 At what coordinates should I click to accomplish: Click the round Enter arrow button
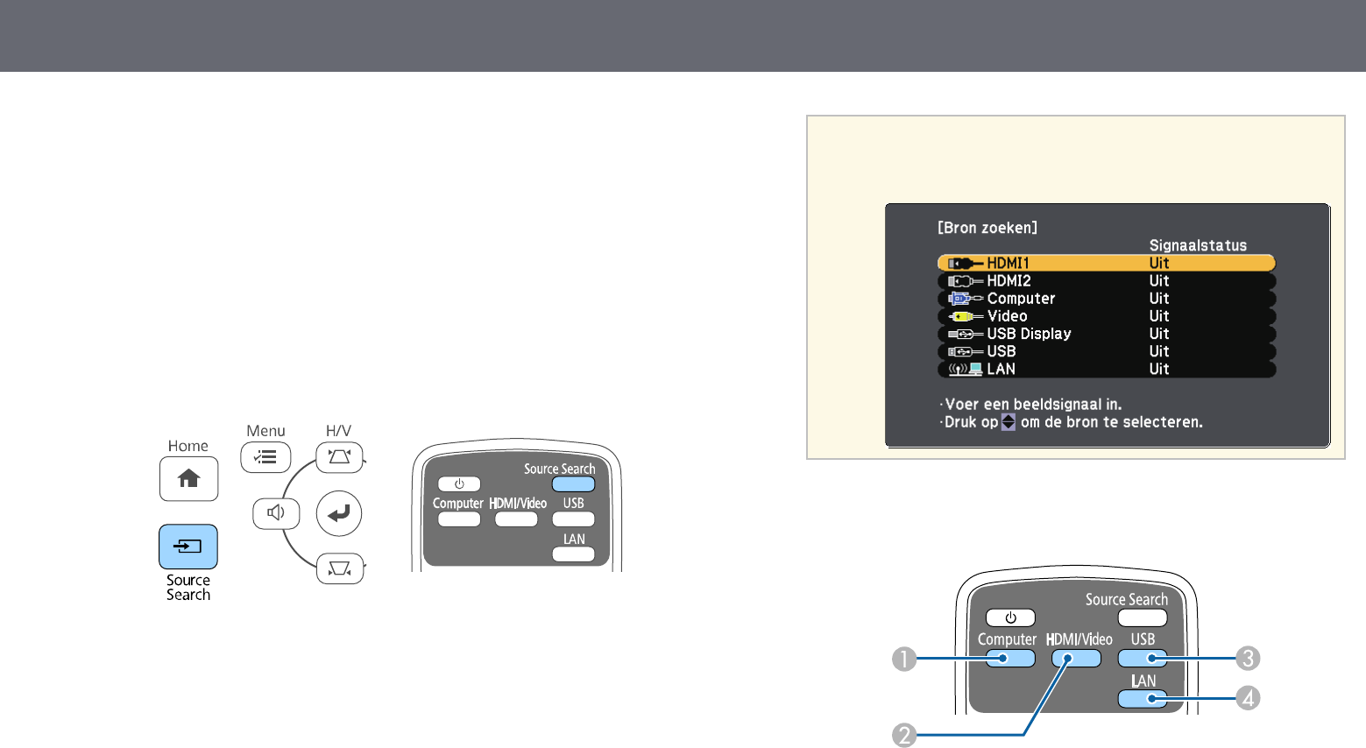coord(338,513)
